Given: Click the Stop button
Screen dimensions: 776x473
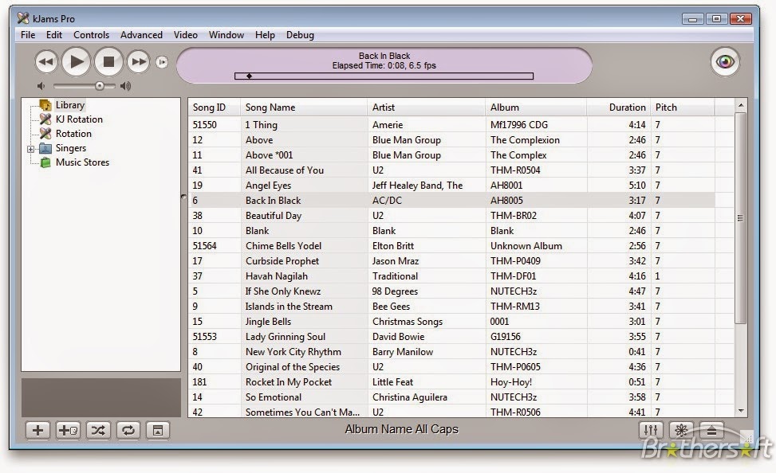Looking at the screenshot, I should click(x=108, y=62).
